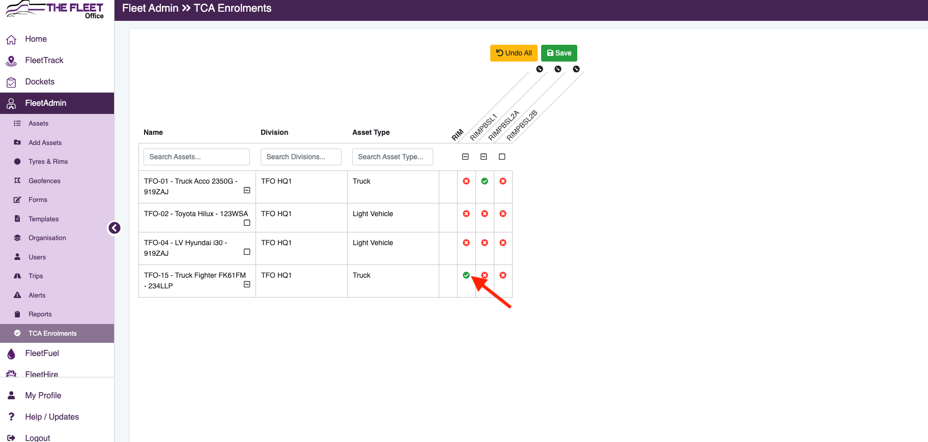The width and height of the screenshot is (928, 442).
Task: Click the Division column header
Action: tap(274, 132)
